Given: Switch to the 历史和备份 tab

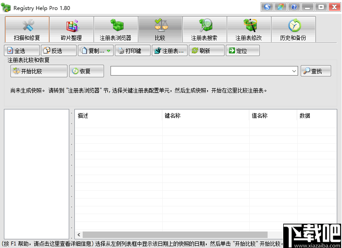Looking at the screenshot, I should click(x=293, y=30).
